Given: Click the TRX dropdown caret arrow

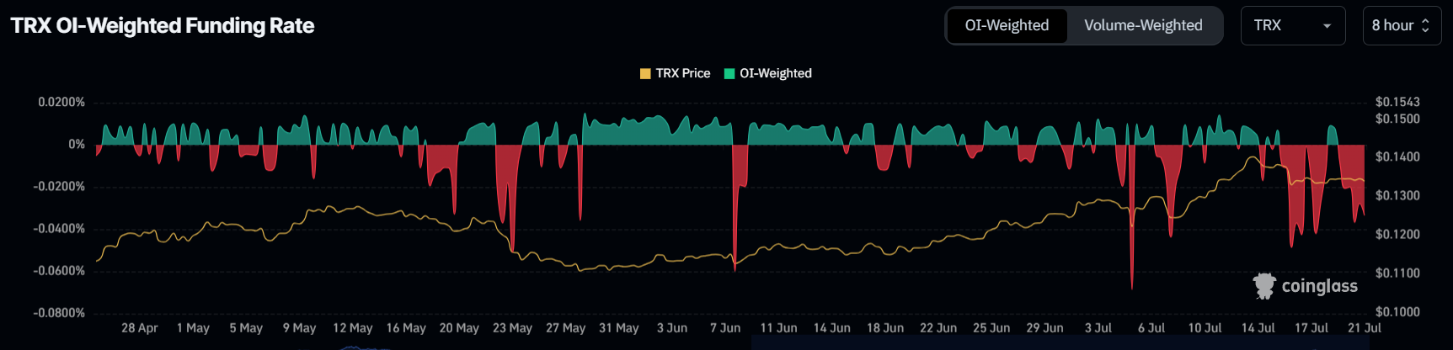Looking at the screenshot, I should pos(1327,26).
